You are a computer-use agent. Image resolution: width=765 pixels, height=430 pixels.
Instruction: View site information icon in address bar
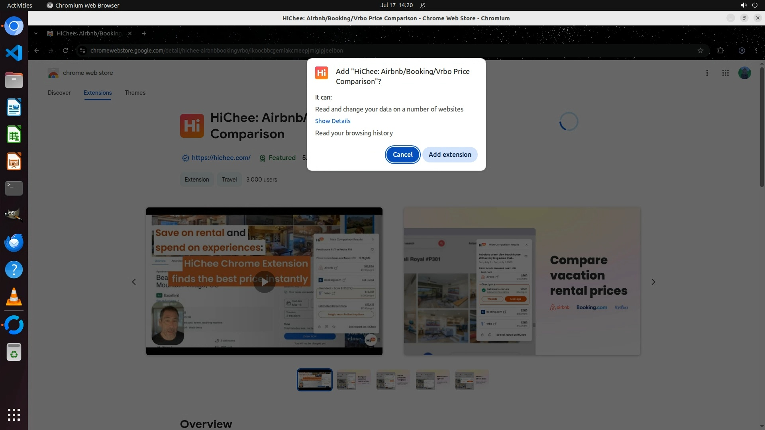click(82, 51)
